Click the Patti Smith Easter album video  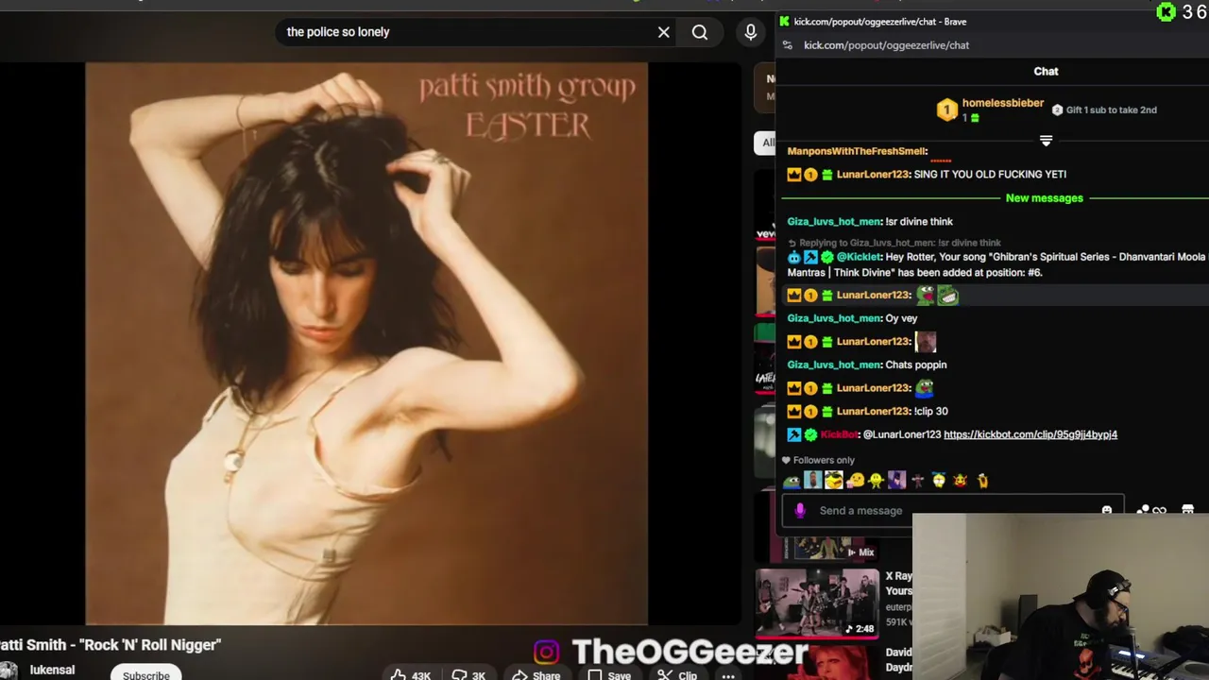(366, 344)
